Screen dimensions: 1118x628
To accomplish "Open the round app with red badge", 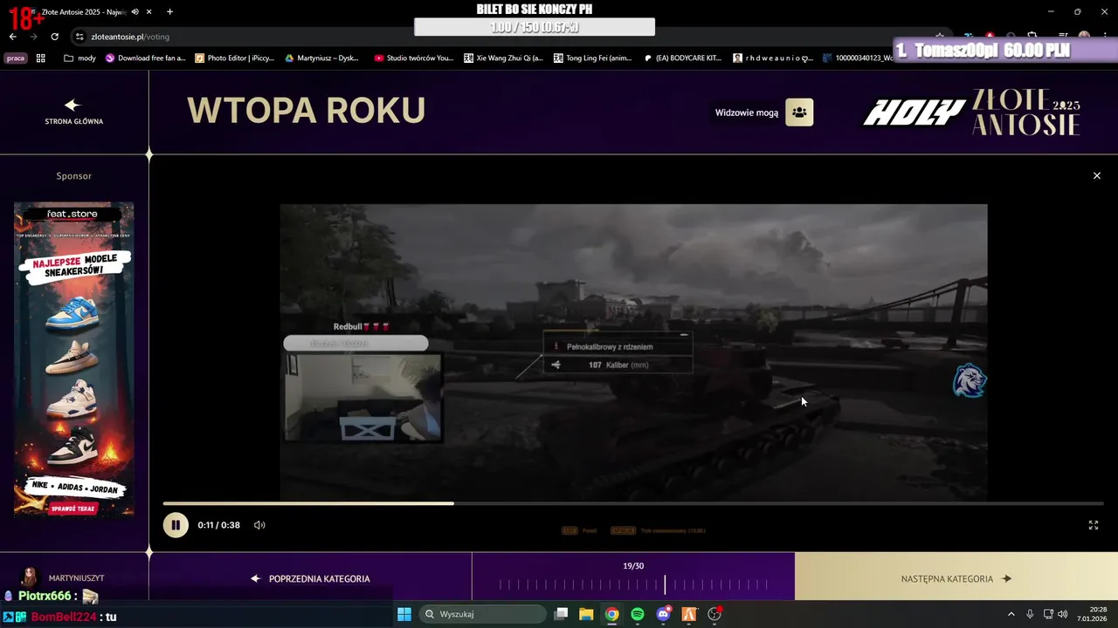I will tap(714, 614).
